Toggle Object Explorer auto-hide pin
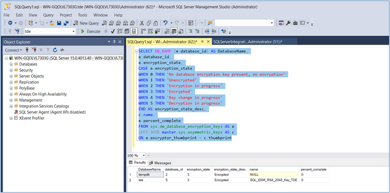The width and height of the screenshot is (390, 193). 114,42
